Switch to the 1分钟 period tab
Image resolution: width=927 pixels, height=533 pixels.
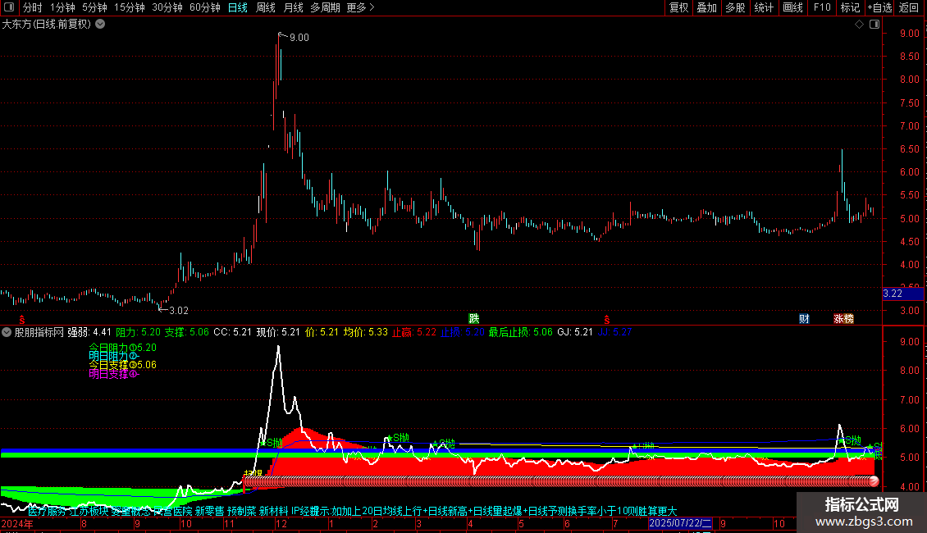coord(62,7)
